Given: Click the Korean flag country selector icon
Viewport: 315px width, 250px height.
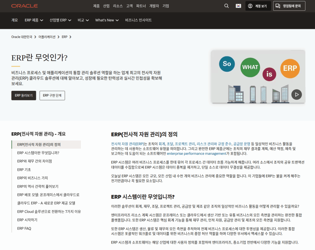Looking at the screenshot, I should click(x=238, y=6).
